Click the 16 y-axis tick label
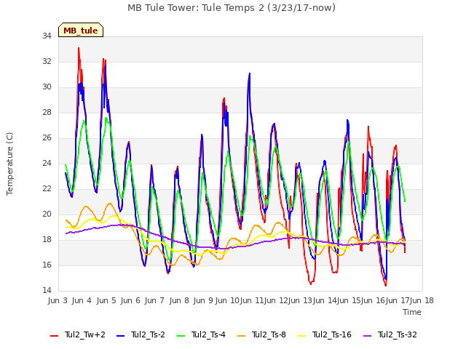The width and height of the screenshot is (466, 349). pyautogui.click(x=47, y=265)
